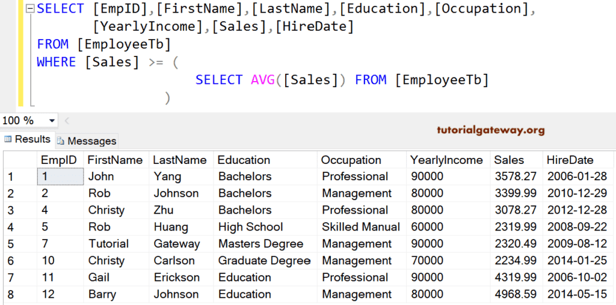This screenshot has height=305, width=616.
Task: Collapse the SELECT query outline block
Action: click(31, 10)
